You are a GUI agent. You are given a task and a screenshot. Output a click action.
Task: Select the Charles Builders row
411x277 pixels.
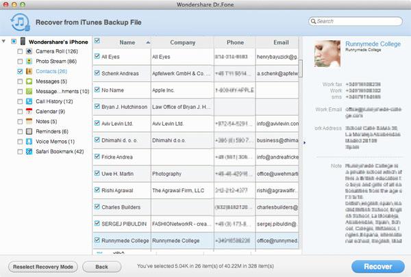tap(195, 207)
